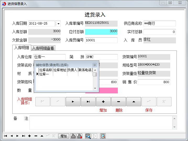The height and width of the screenshot is (141, 188).
Task: Close the 辅助信息 popup
Action: pos(95,65)
